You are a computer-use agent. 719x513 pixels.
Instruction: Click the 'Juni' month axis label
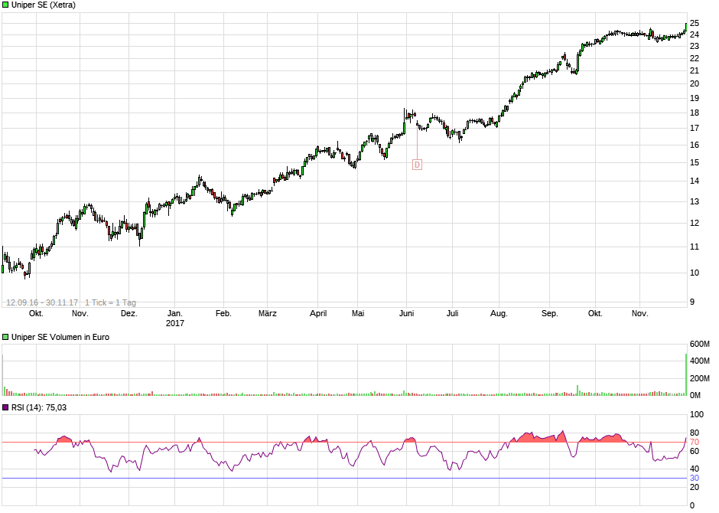tap(407, 314)
